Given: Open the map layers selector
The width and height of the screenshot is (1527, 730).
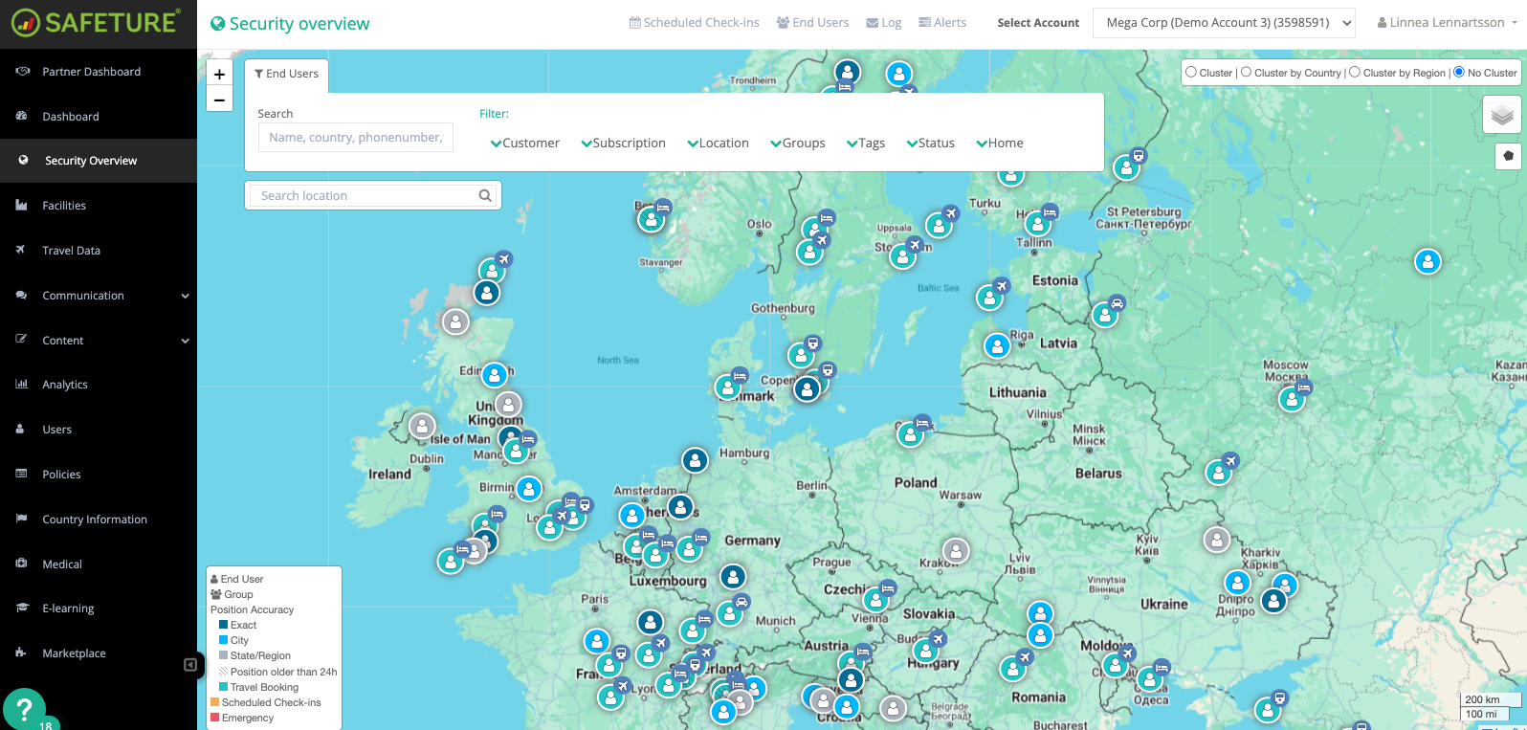Looking at the screenshot, I should click(1501, 115).
